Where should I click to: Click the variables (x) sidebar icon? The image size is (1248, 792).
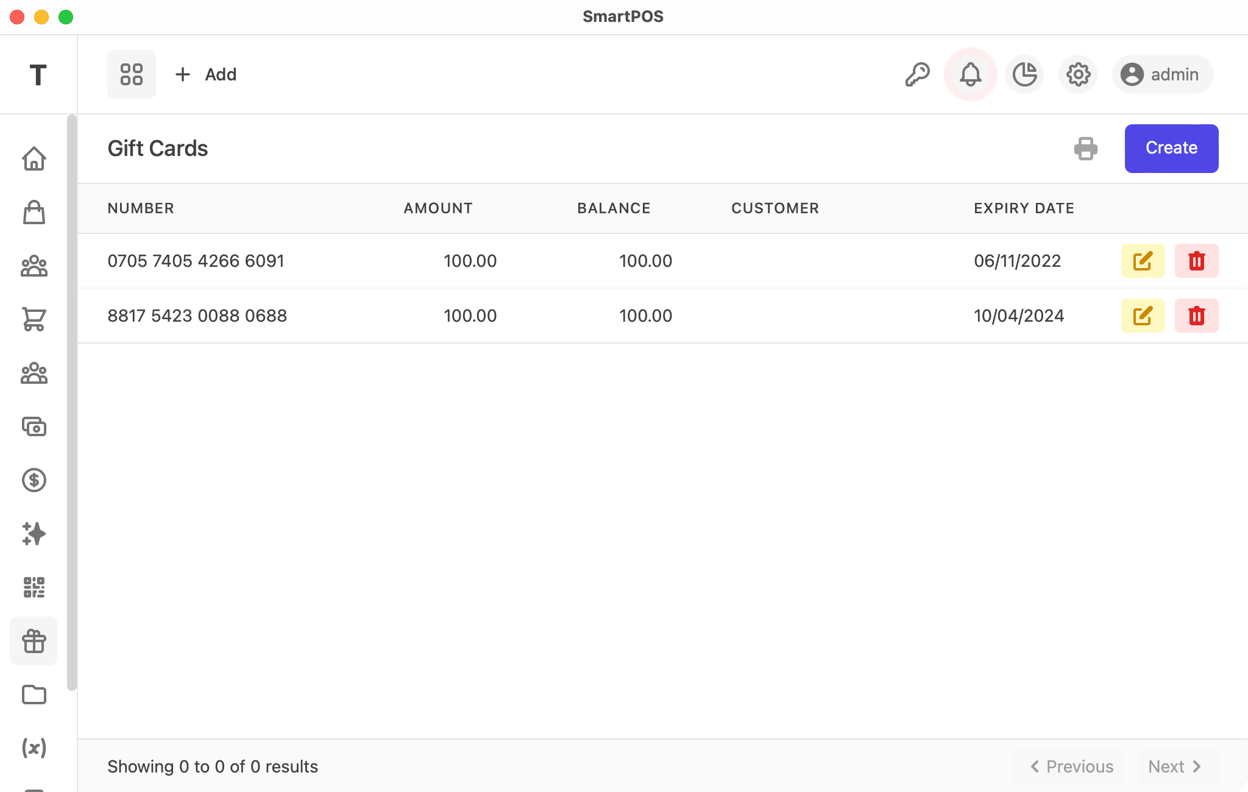pyautogui.click(x=34, y=748)
